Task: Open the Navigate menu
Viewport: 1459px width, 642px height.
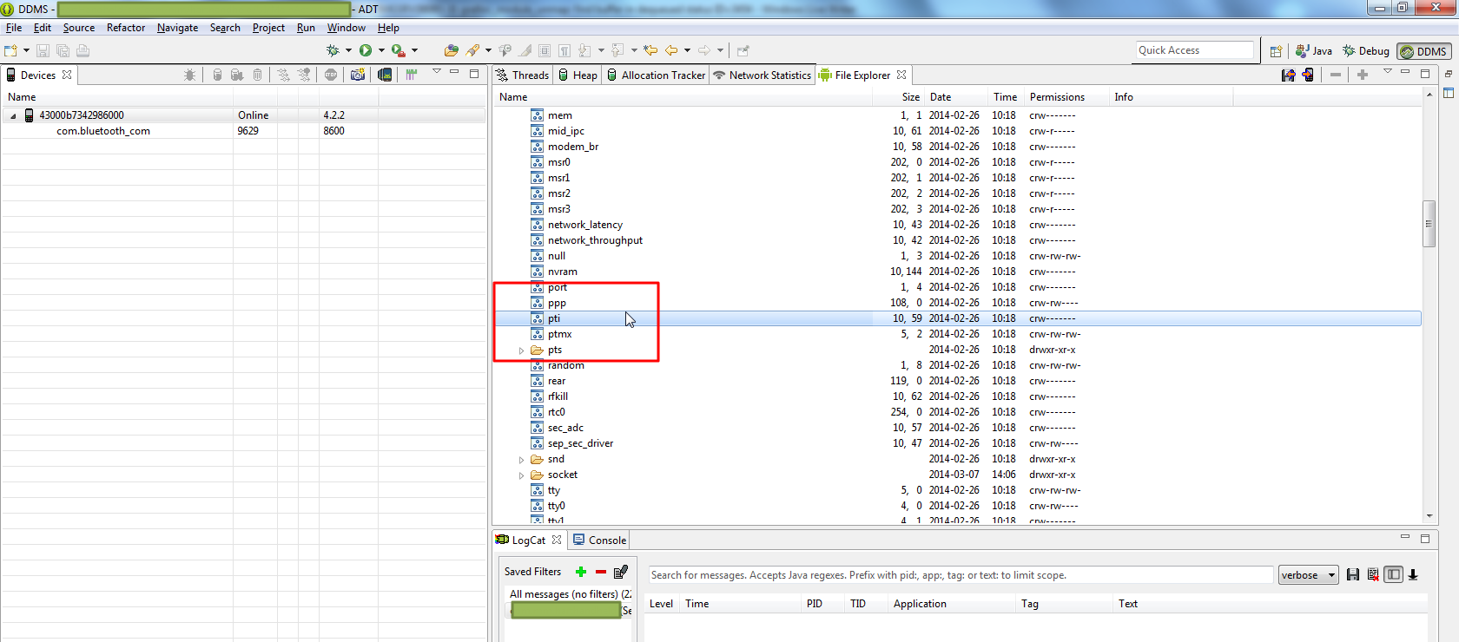Action: tap(177, 28)
